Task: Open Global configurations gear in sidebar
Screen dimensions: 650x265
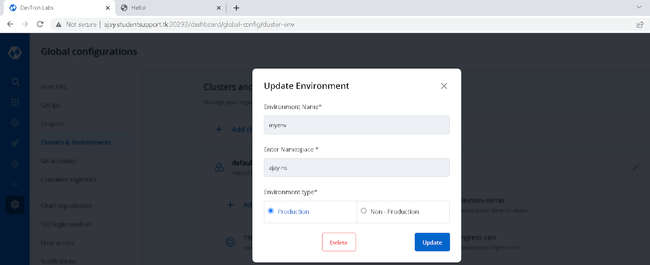Action: click(x=15, y=205)
